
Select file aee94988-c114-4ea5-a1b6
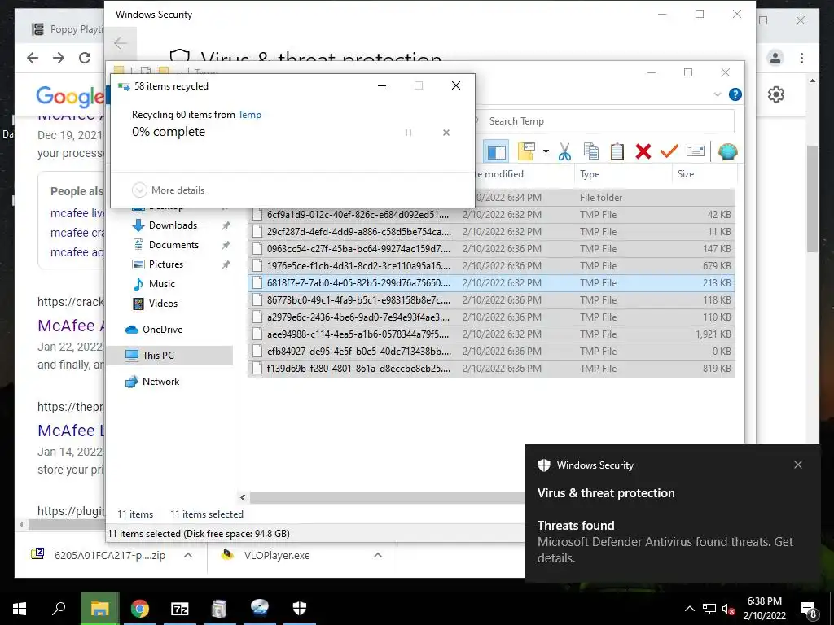[x=491, y=334]
